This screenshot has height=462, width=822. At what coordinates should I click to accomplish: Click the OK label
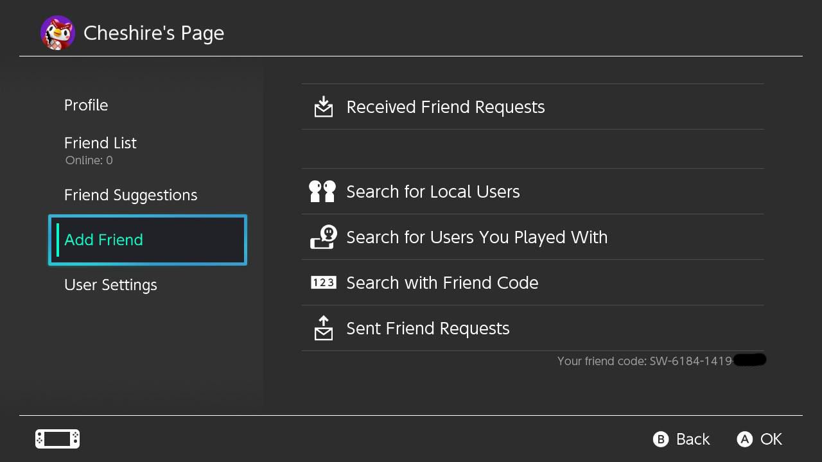point(771,439)
